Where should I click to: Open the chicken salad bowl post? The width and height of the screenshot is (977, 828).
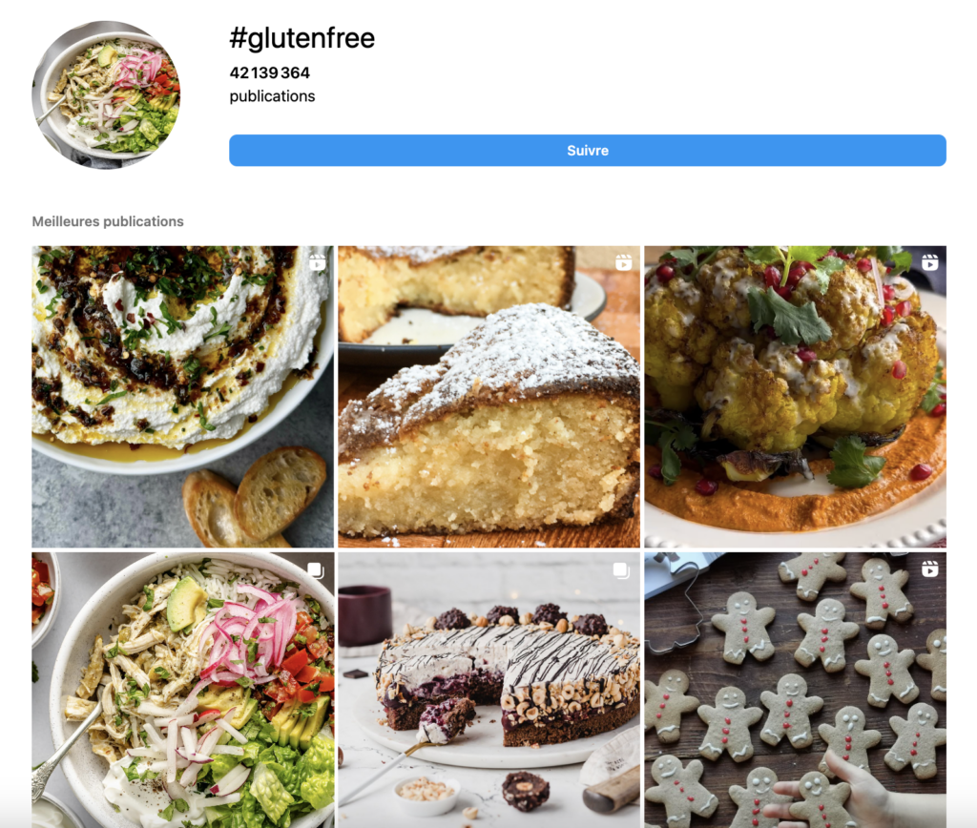(182, 690)
